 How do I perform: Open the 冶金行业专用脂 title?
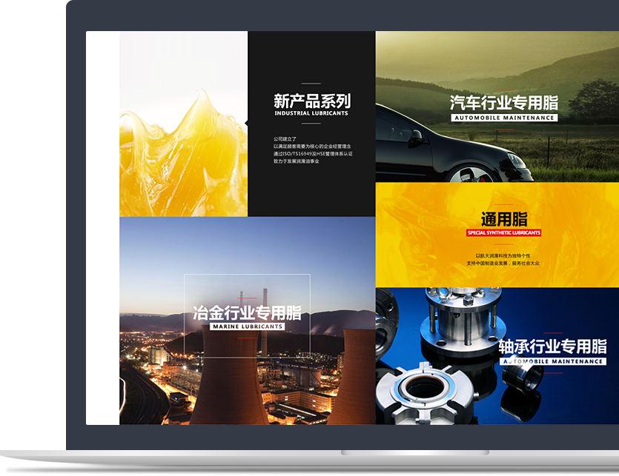click(247, 312)
